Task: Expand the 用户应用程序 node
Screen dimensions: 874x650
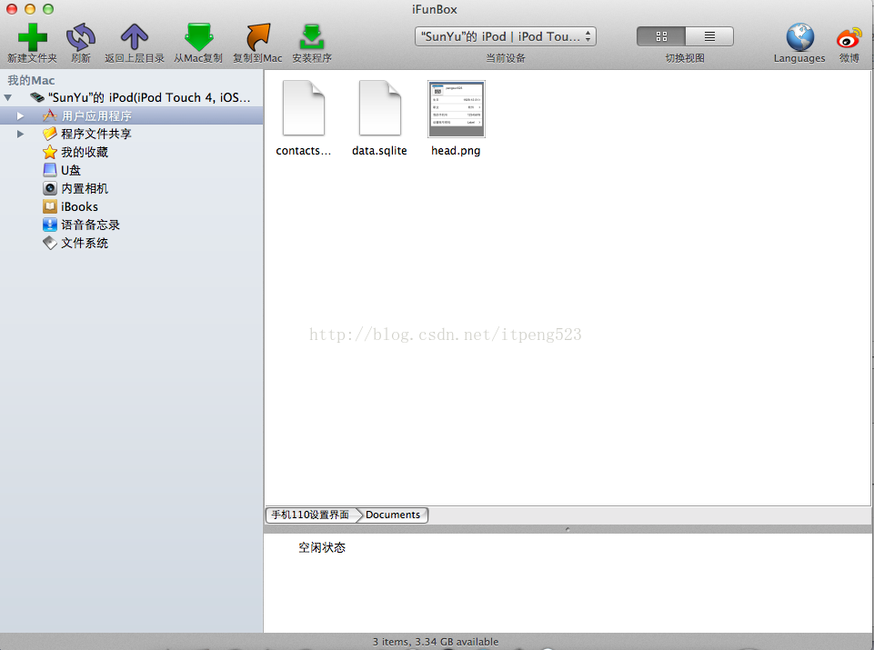Action: coord(20,115)
